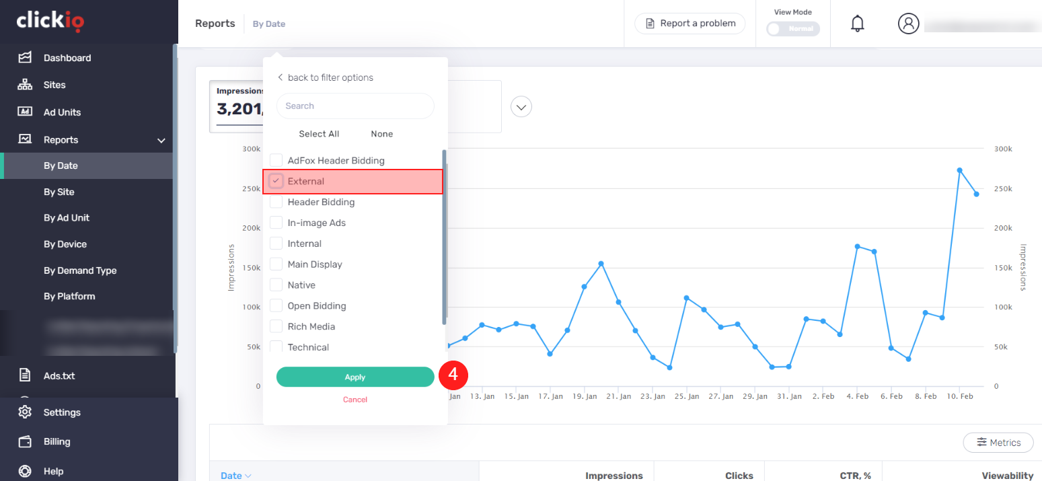1042x481 pixels.
Task: Click the notifications bell icon
Action: [857, 24]
